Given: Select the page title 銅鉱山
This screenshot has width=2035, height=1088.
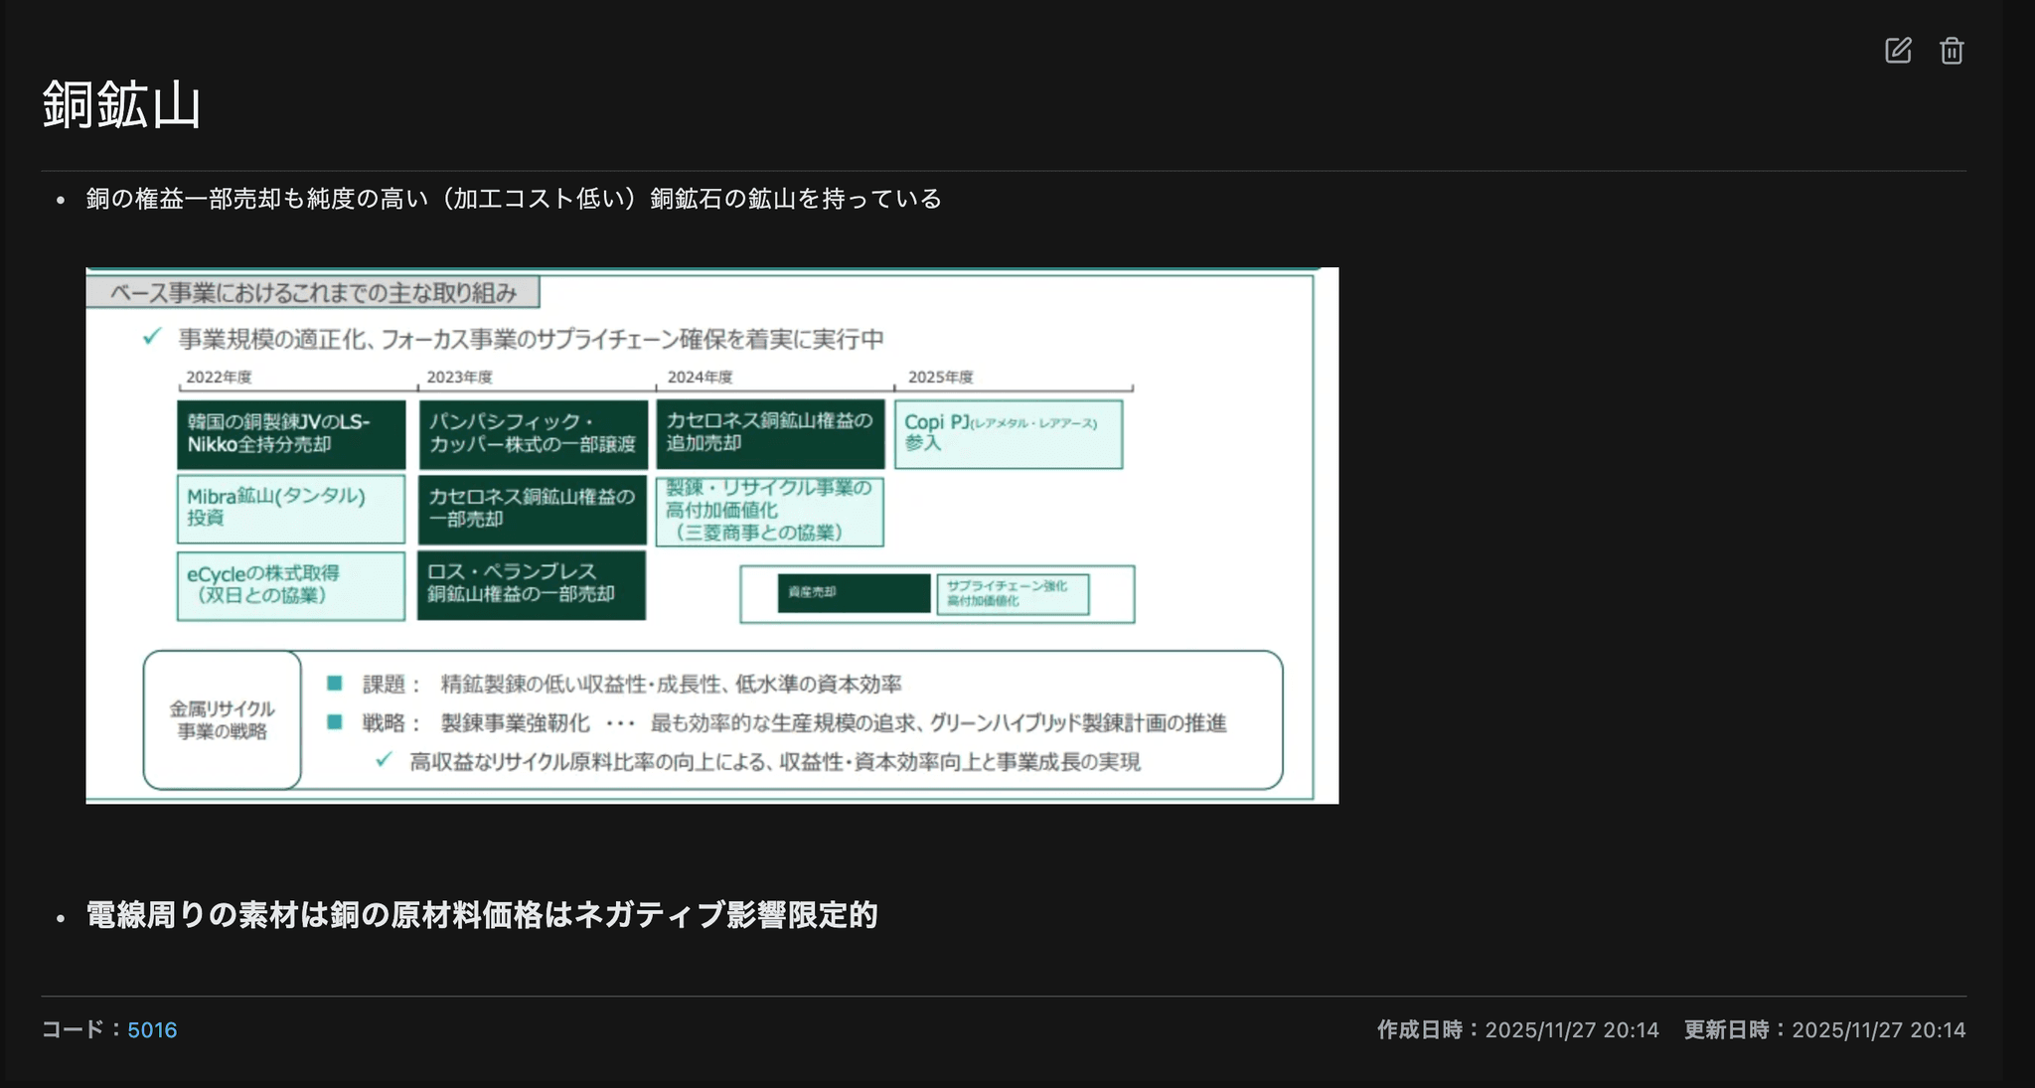Looking at the screenshot, I should (x=121, y=109).
